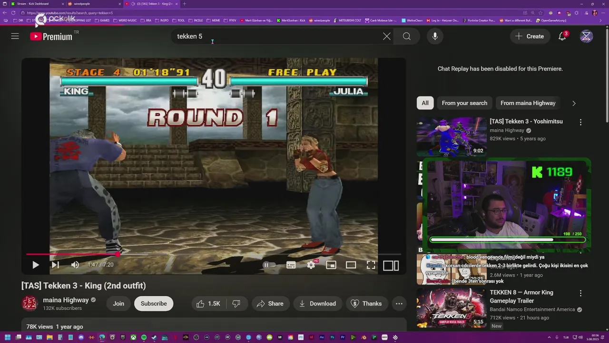This screenshot has height=343, width=609.
Task: Open Fortnite Creator Portal bookmark
Action: coord(480,20)
